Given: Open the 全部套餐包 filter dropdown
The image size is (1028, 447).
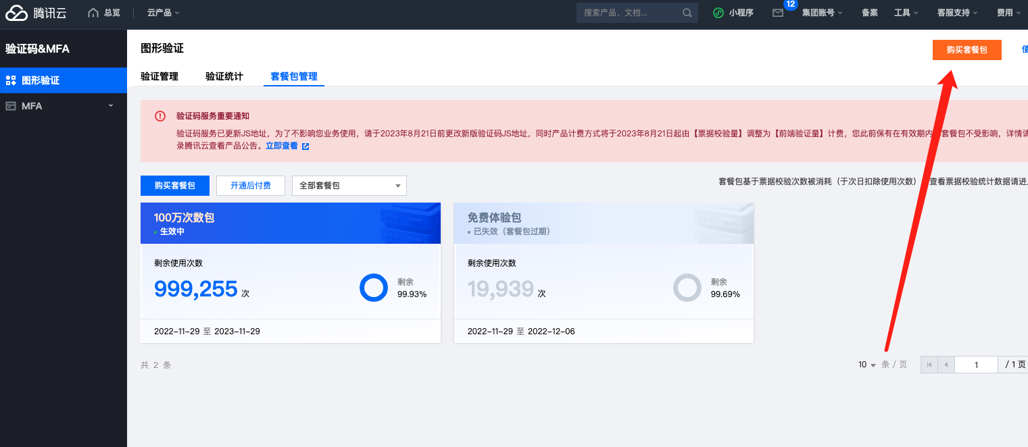Looking at the screenshot, I should [349, 186].
